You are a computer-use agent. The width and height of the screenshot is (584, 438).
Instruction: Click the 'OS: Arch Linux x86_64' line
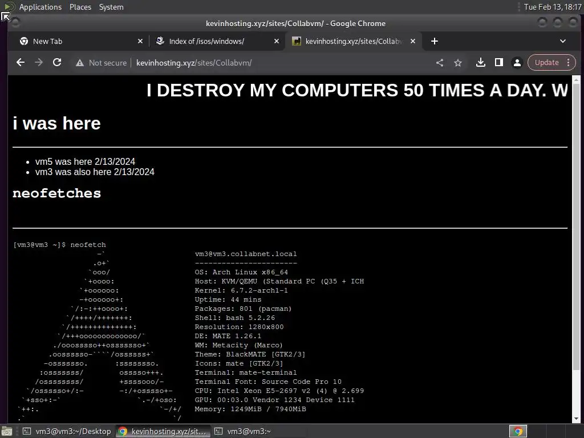click(x=241, y=272)
